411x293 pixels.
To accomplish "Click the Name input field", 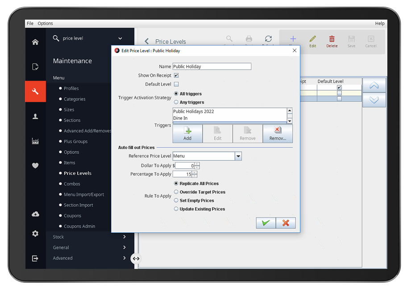I will (212, 66).
